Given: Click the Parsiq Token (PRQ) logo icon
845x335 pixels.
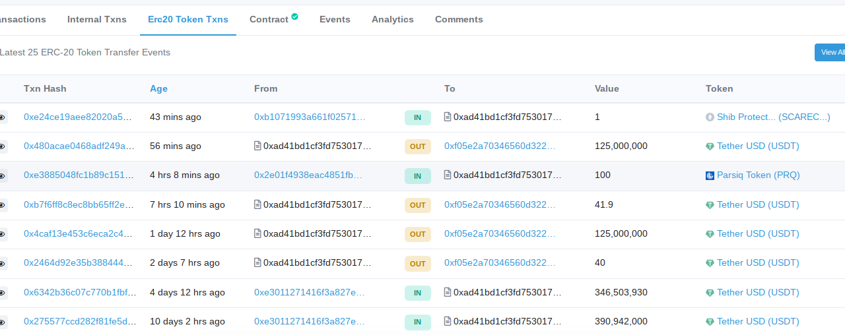Looking at the screenshot, I should [710, 175].
